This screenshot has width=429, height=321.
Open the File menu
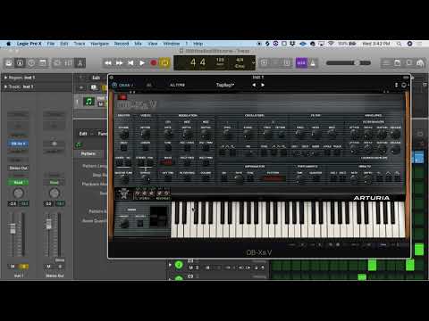[51, 44]
